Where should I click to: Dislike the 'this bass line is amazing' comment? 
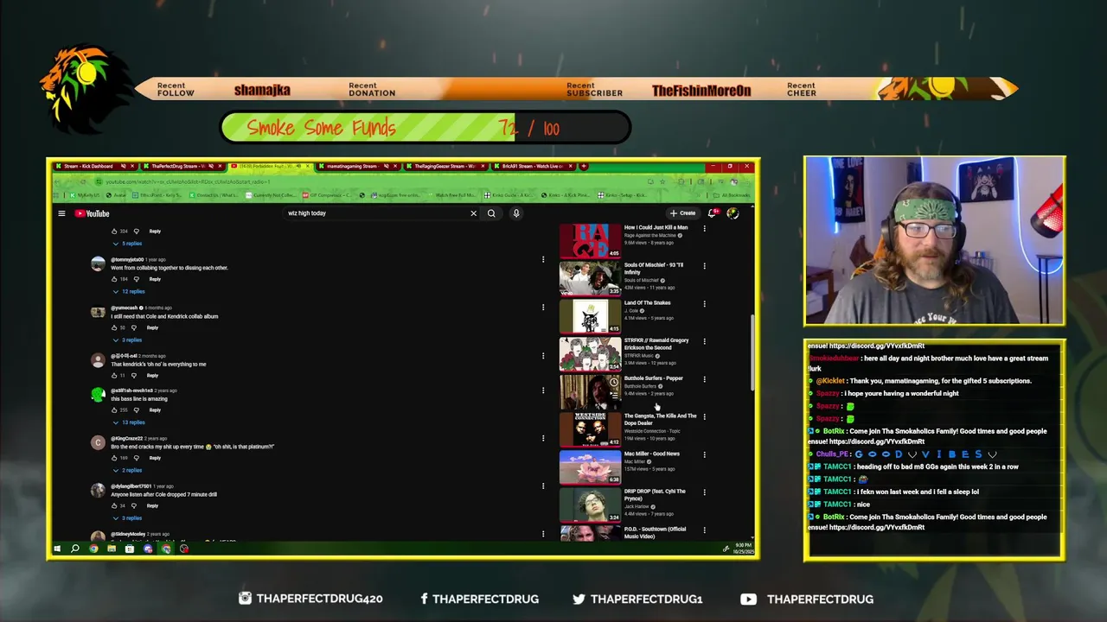pyautogui.click(x=136, y=410)
